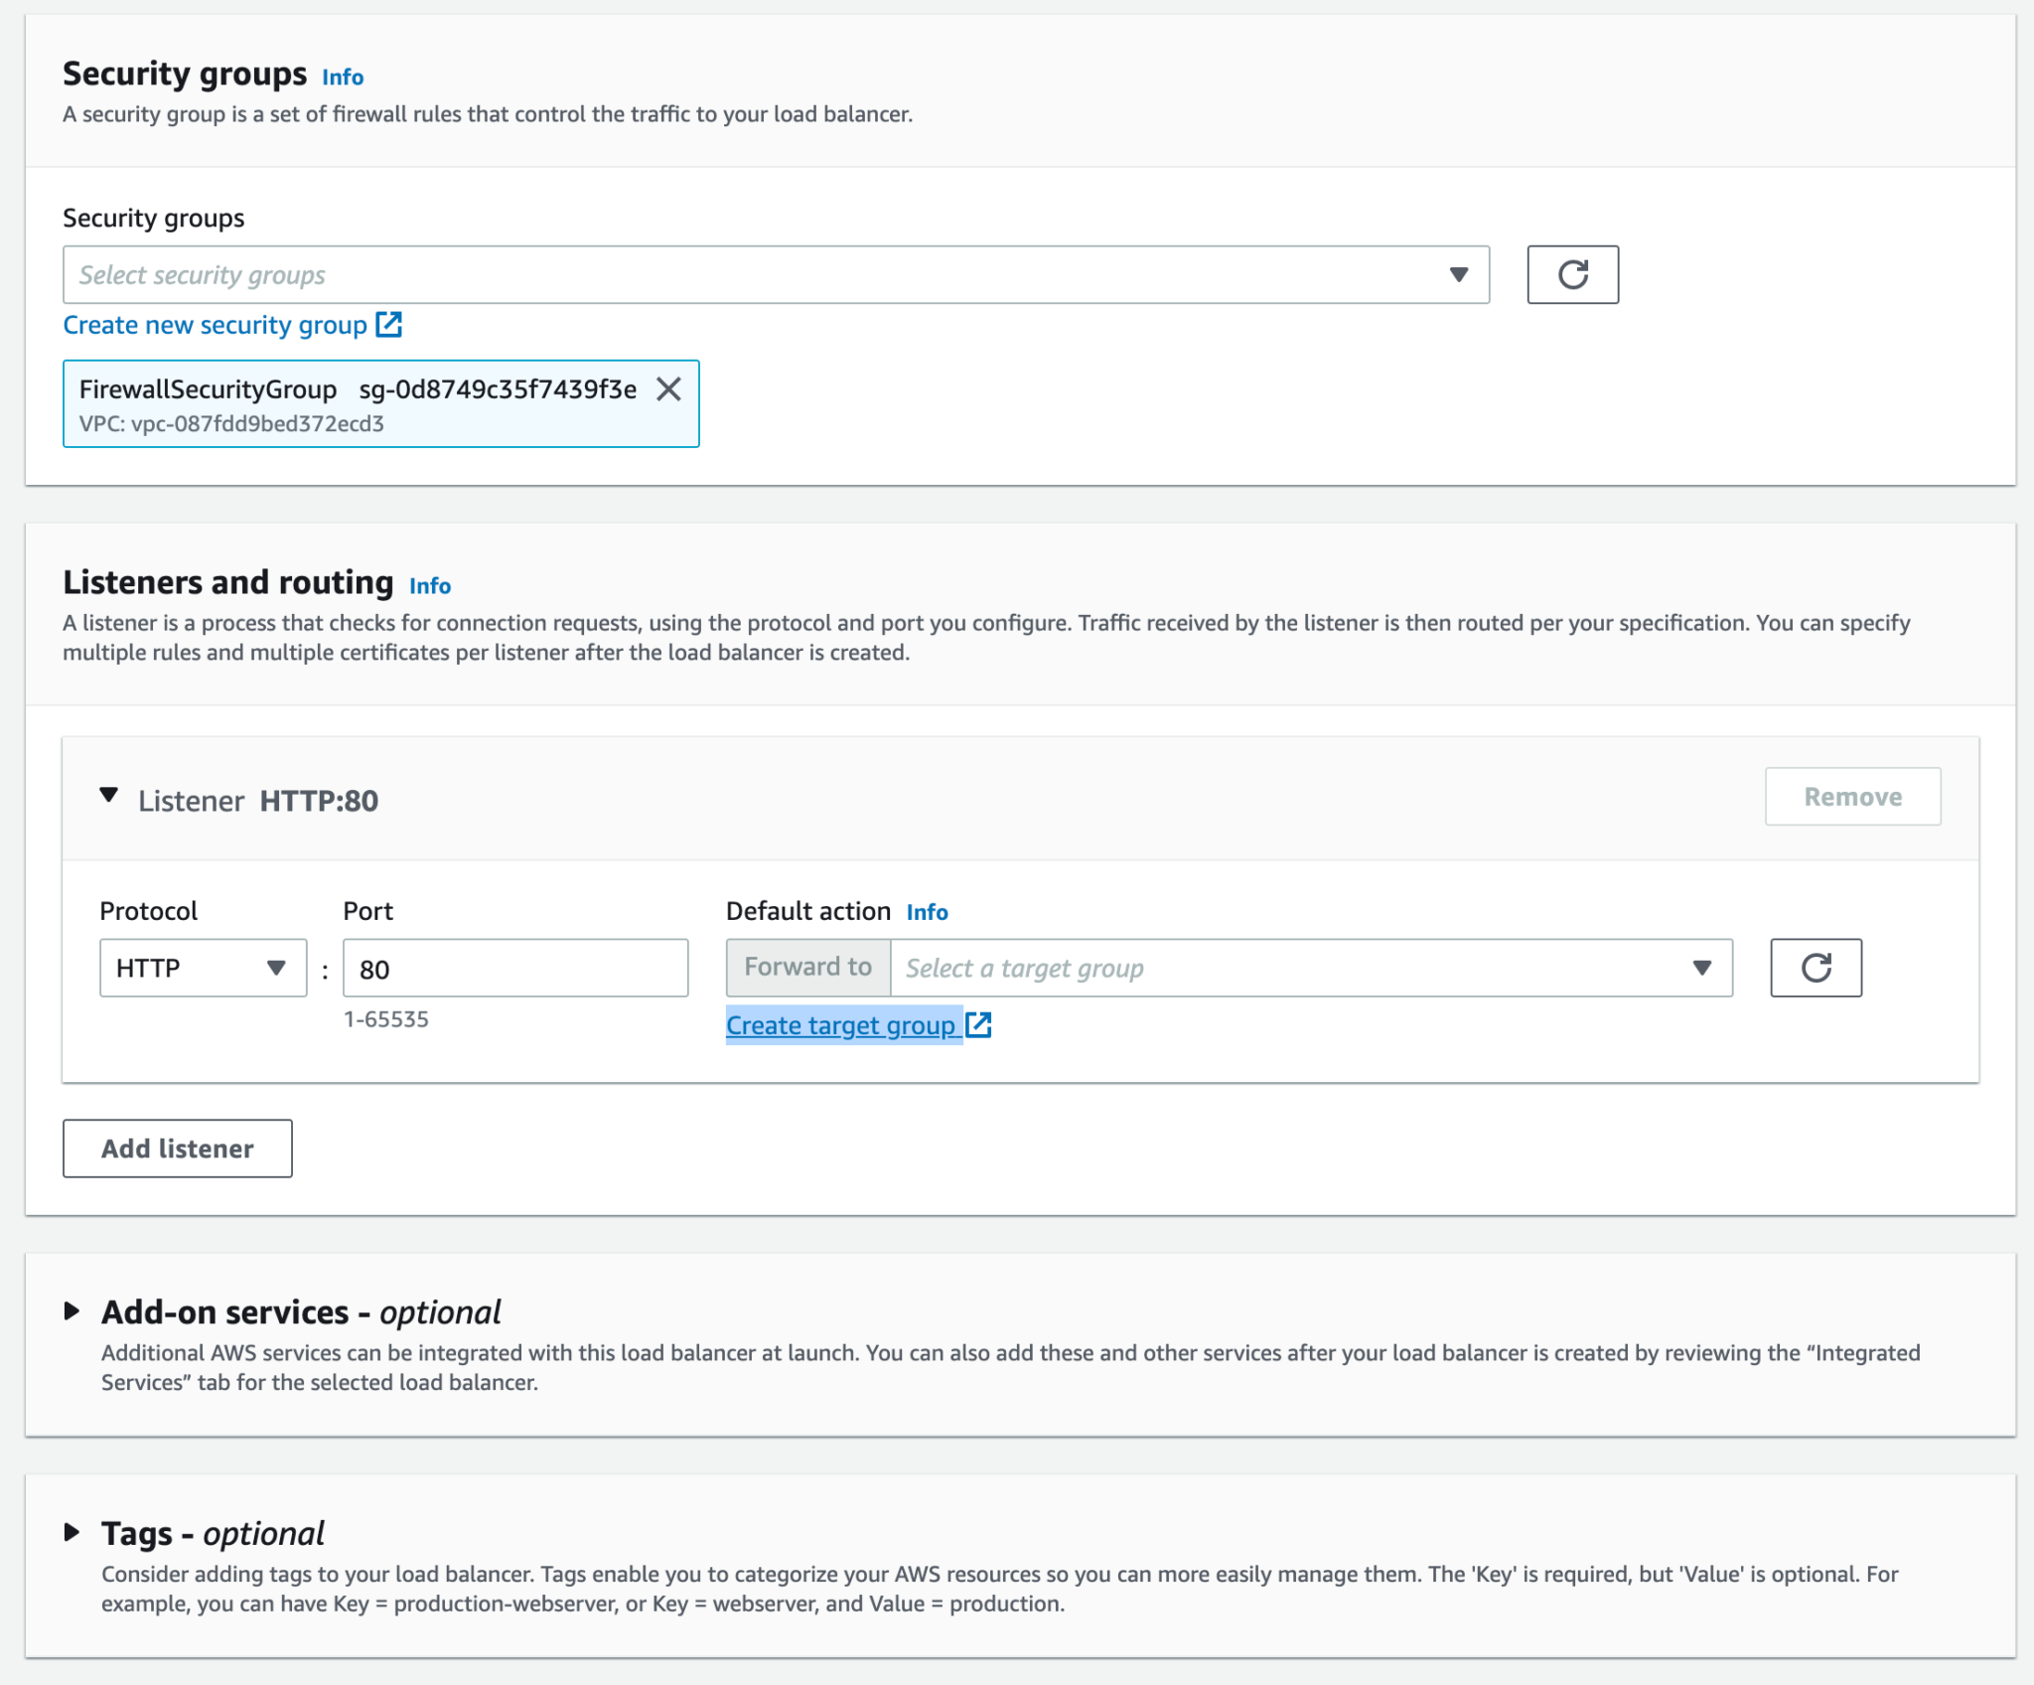Click the FirewallSecurityGroup selected token
The width and height of the screenshot is (2034, 1685).
pyautogui.click(x=358, y=405)
